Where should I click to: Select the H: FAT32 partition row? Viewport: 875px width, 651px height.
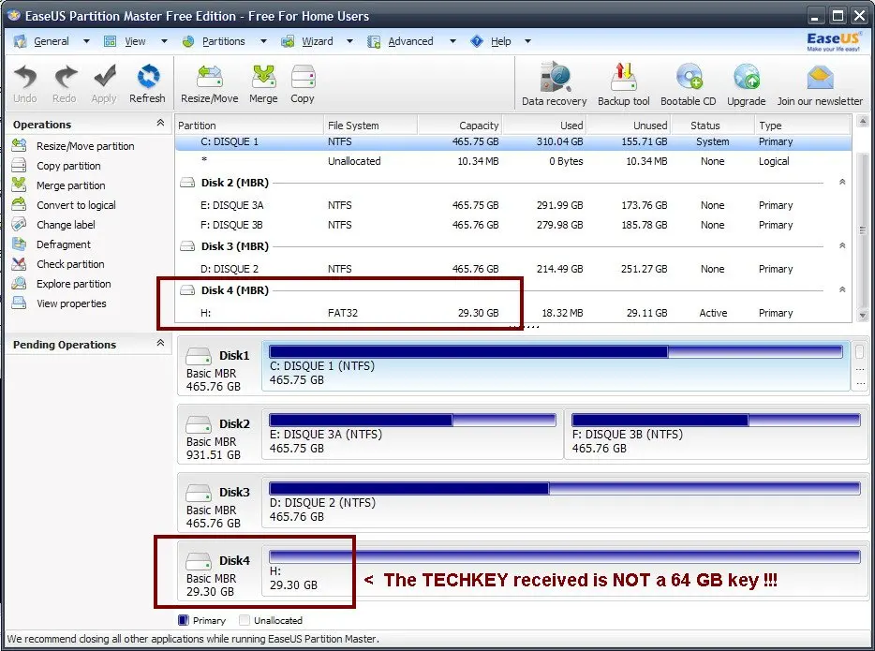[x=513, y=313]
